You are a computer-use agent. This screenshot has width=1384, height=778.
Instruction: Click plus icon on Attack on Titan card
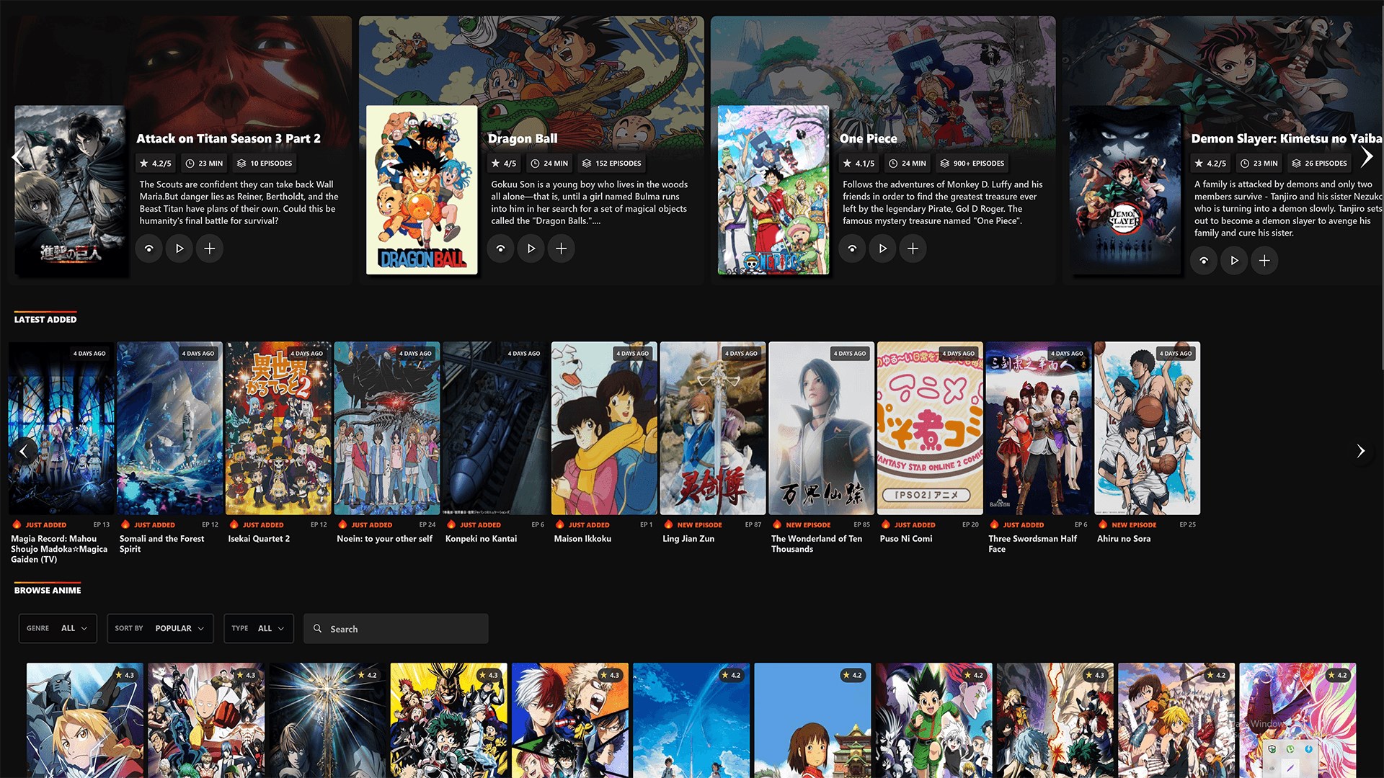tap(209, 249)
